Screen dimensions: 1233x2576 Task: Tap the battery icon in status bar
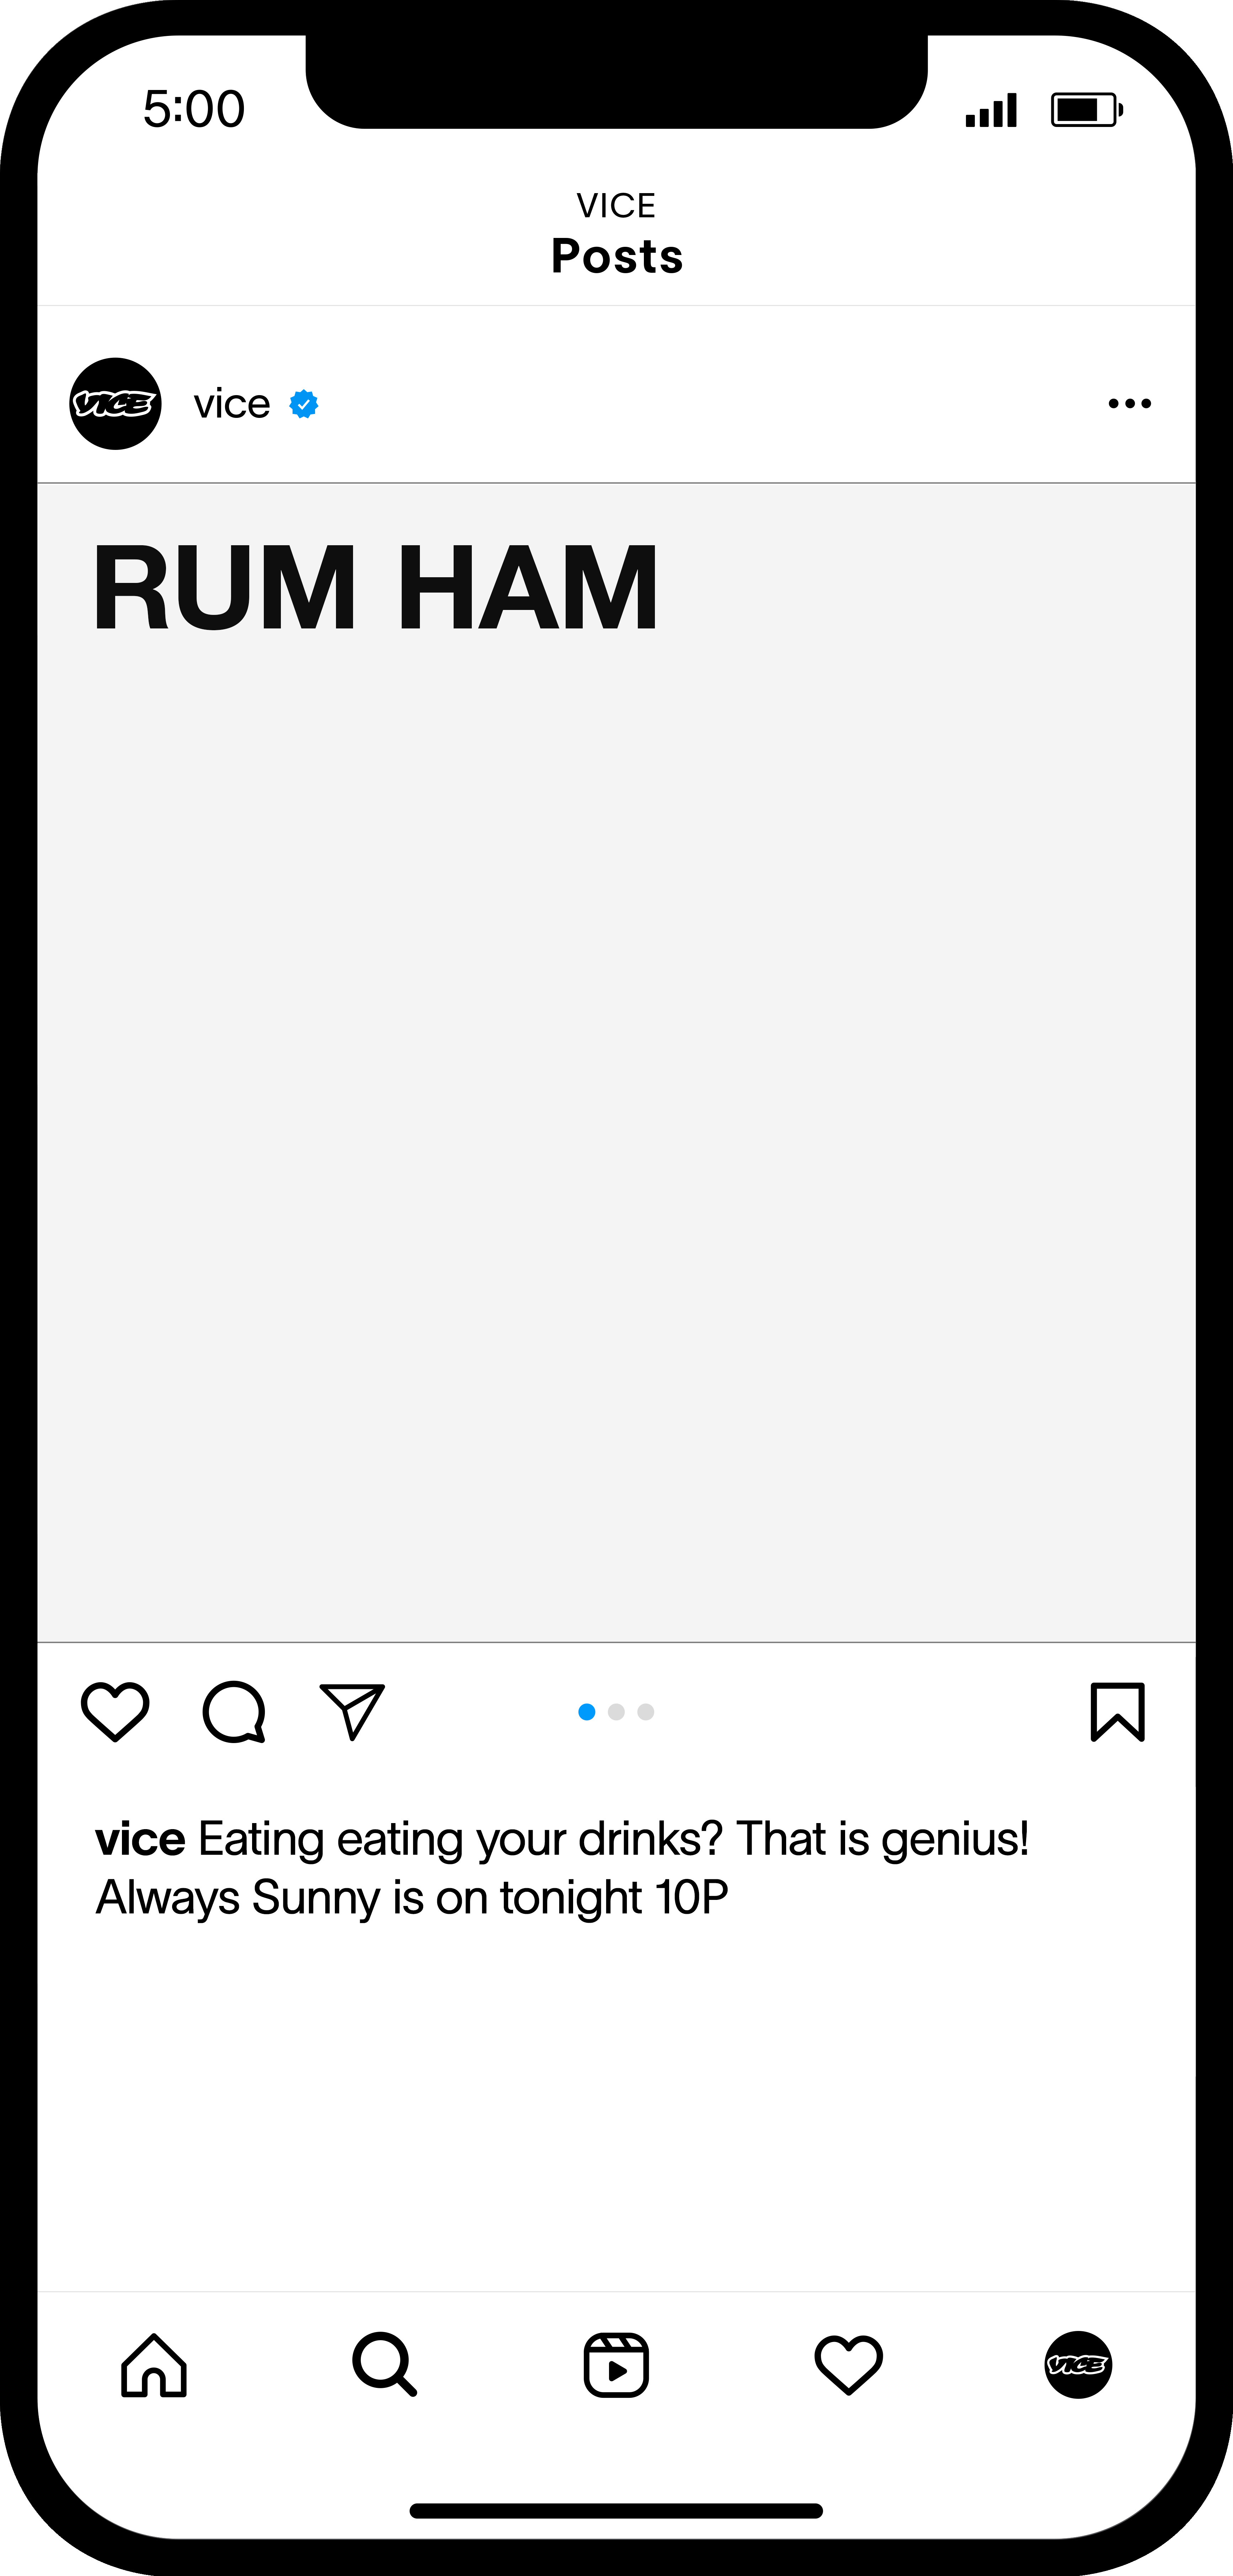(x=1086, y=109)
